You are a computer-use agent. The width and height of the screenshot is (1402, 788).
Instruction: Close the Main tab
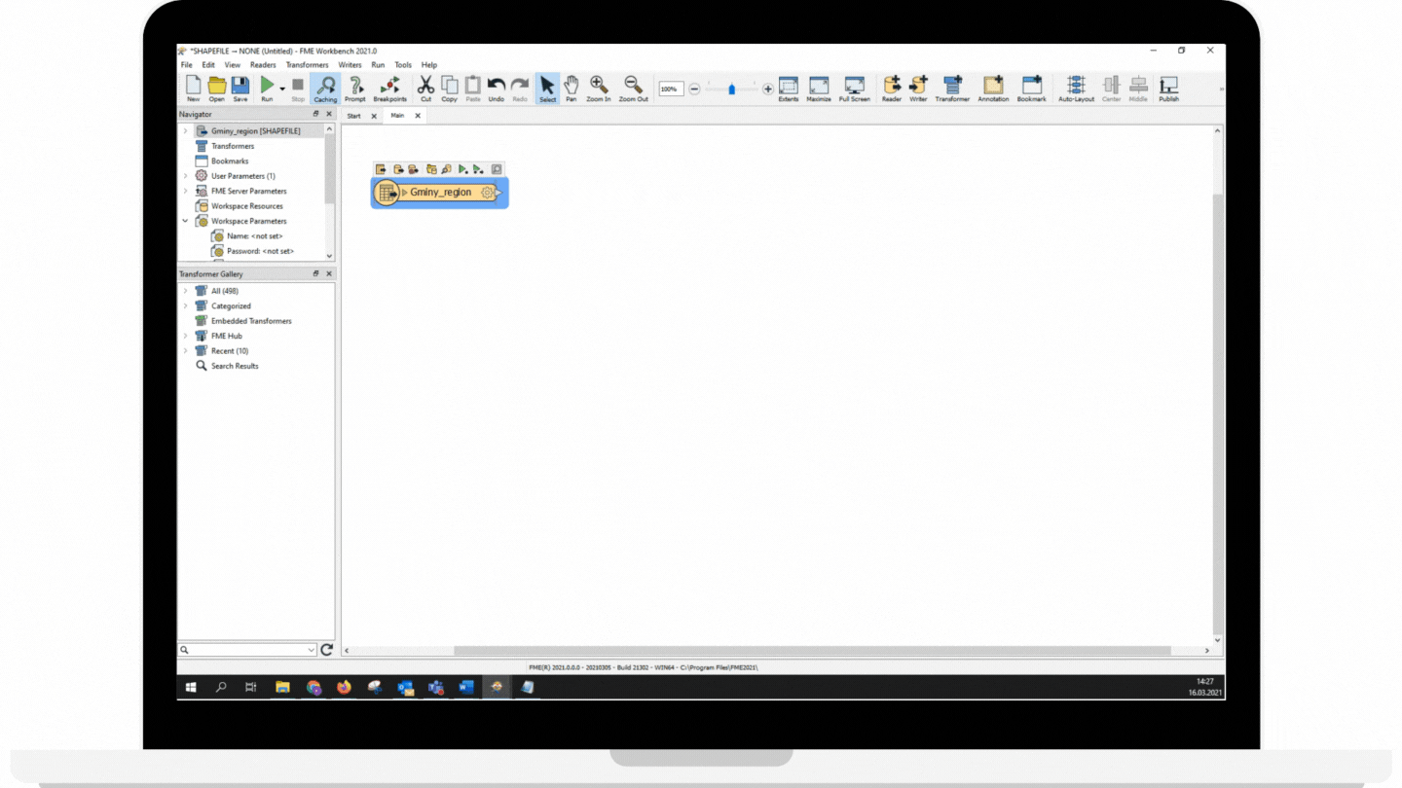(418, 116)
